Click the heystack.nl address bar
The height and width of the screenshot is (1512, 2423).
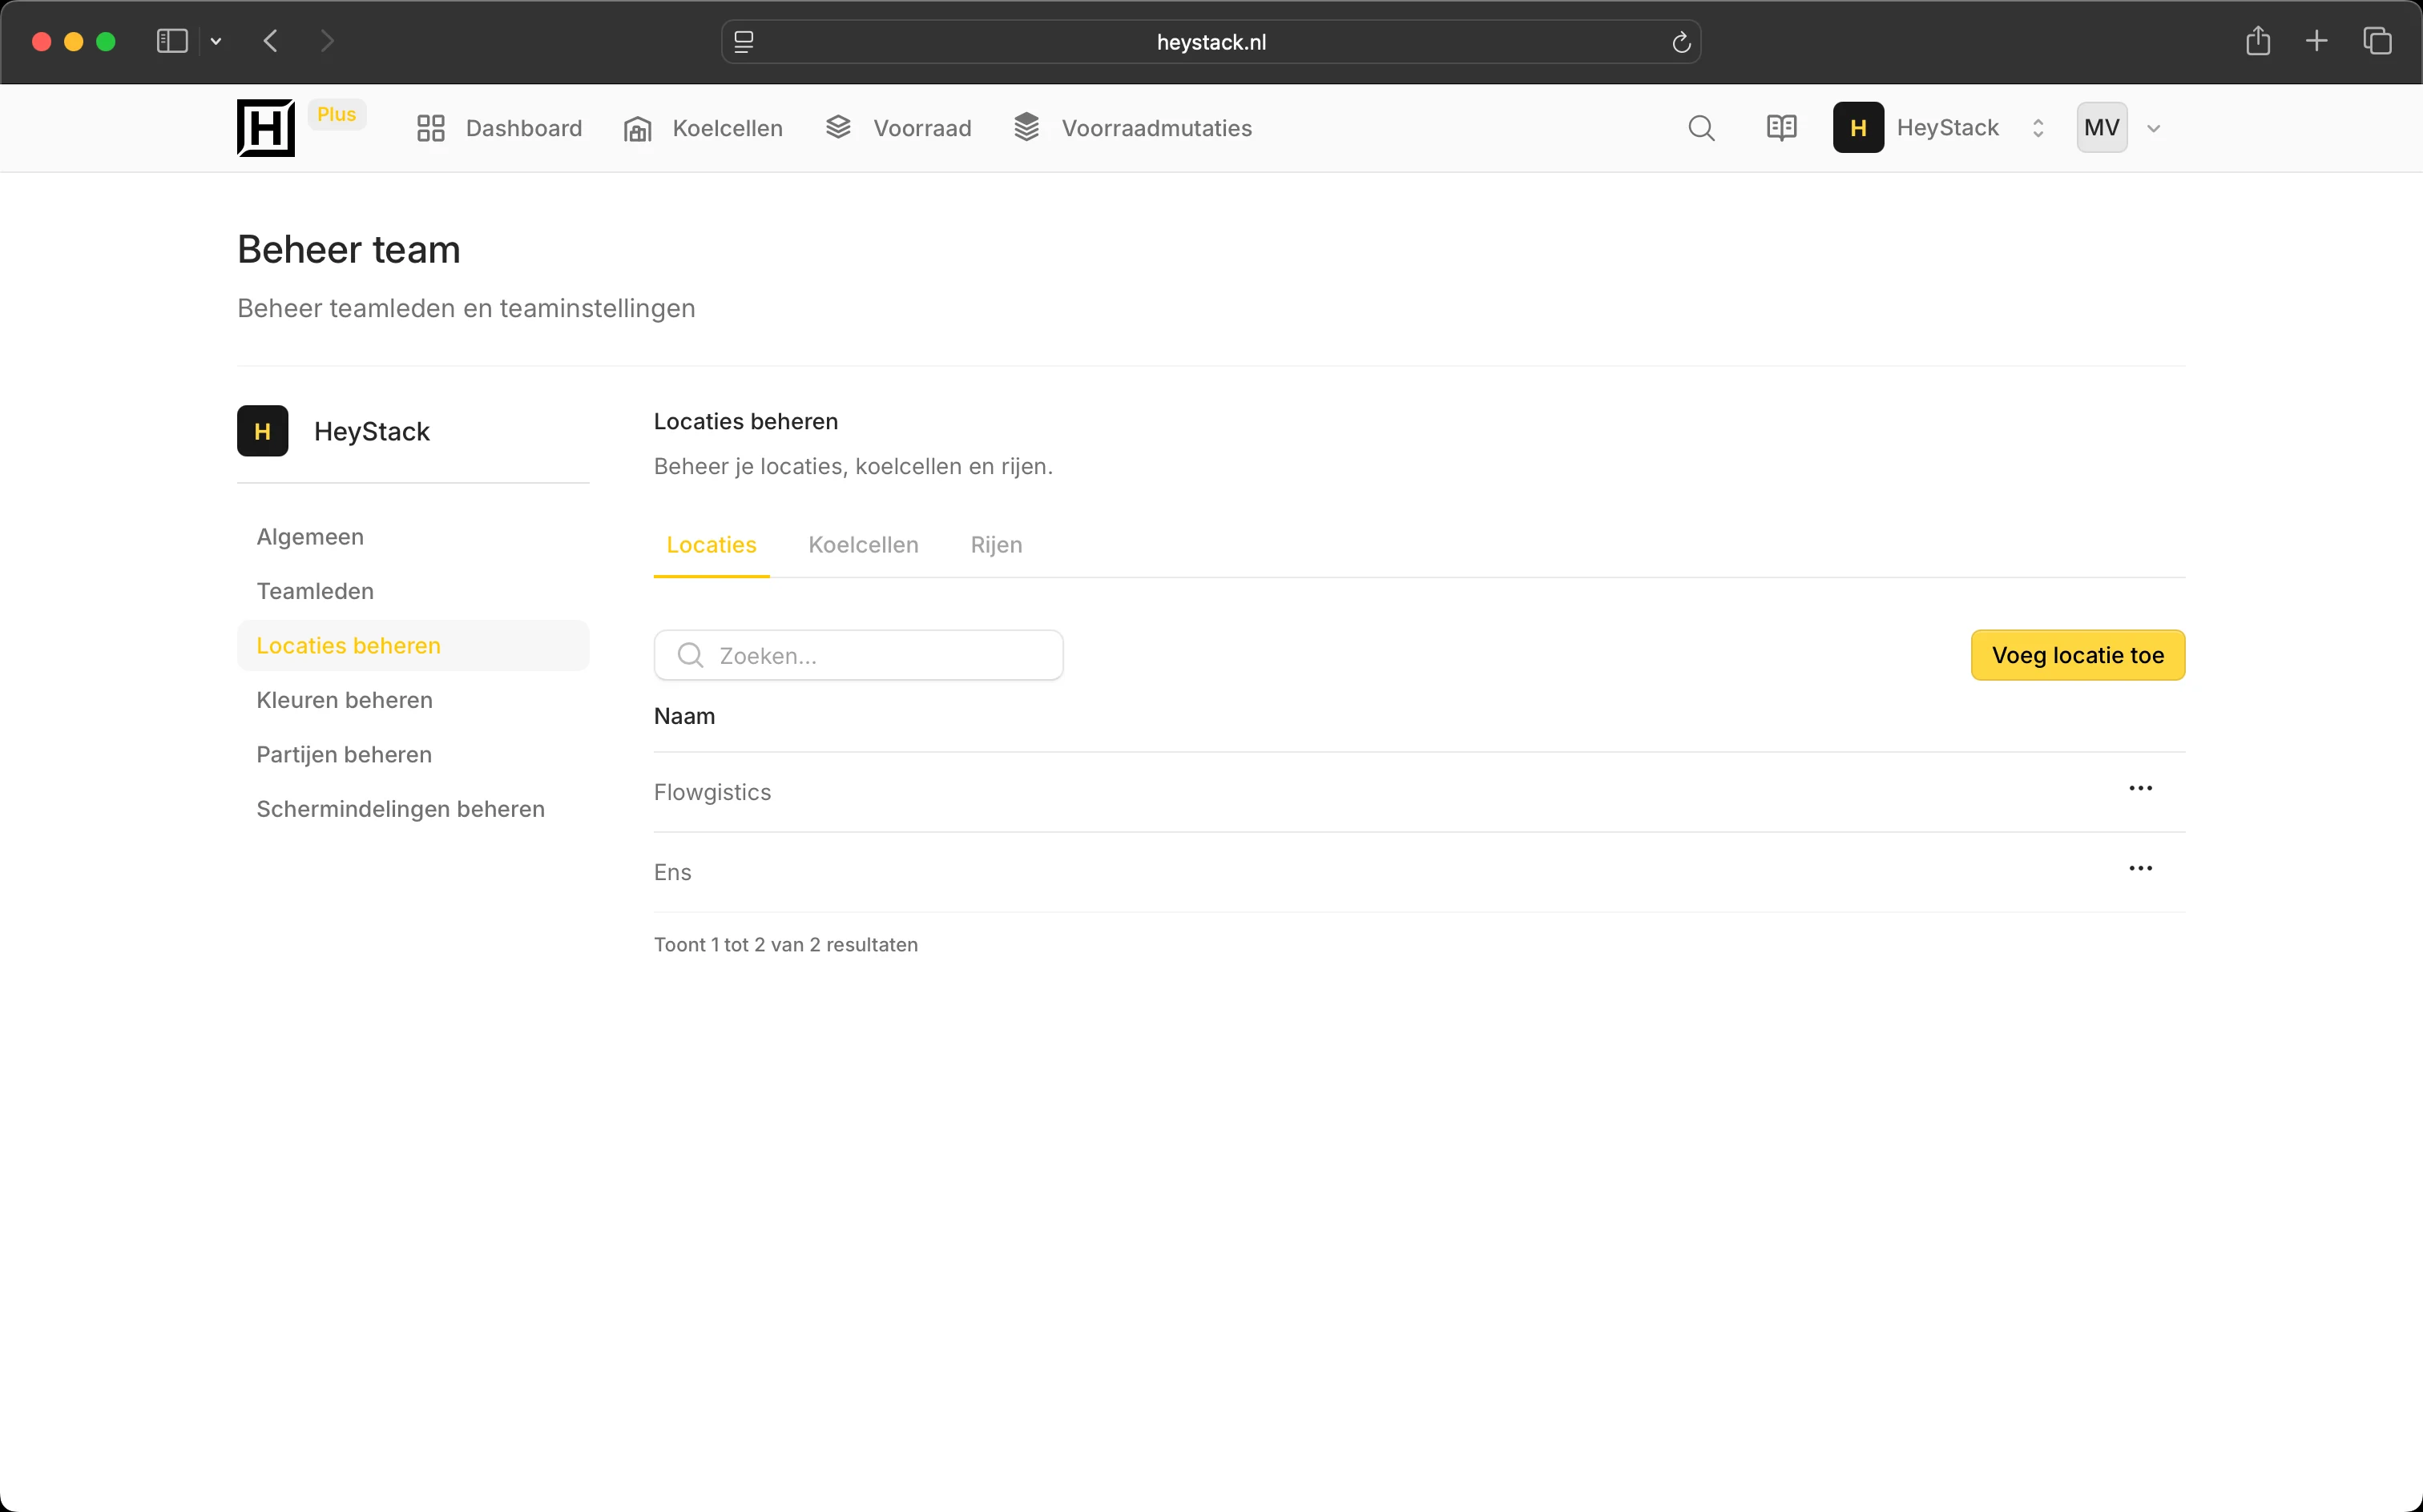coord(1211,42)
